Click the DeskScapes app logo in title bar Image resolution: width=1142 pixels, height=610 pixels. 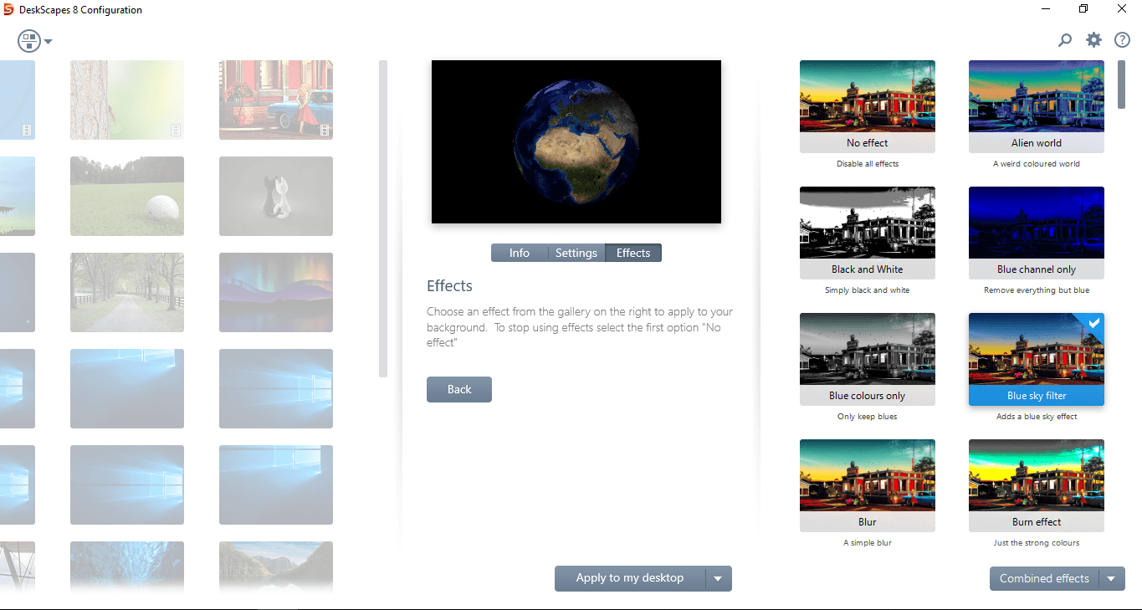[x=9, y=10]
